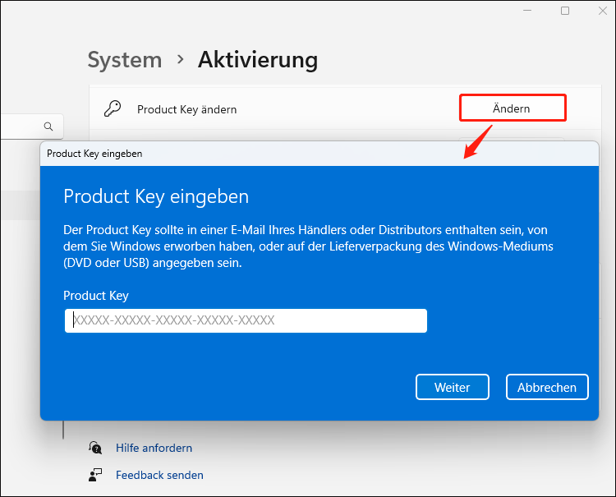Screen dimensions: 616x497
Task: Open the Hilfe anfordern link
Action: pos(154,448)
